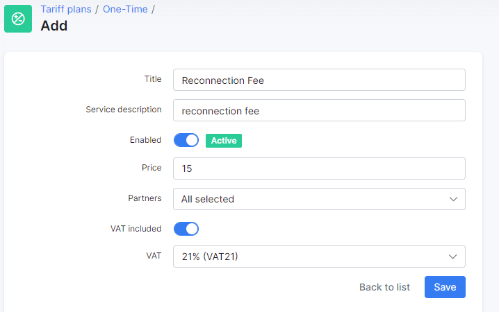Toggle the Enabled switch off
This screenshot has width=499, height=312.
(x=186, y=140)
